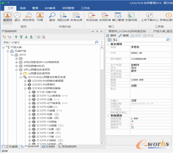The height and width of the screenshot is (153, 173).
Task: Switch to the 项目管理 ribbon tab
Action: [68, 8]
